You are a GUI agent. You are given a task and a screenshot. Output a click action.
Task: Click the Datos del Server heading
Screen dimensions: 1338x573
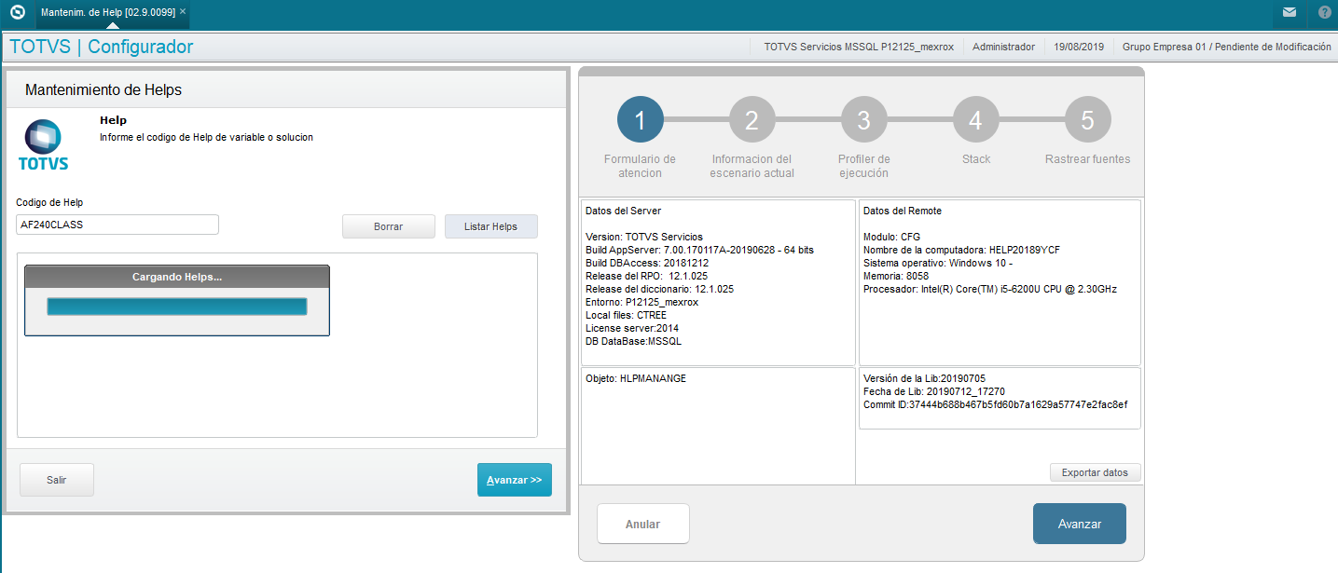coord(623,211)
